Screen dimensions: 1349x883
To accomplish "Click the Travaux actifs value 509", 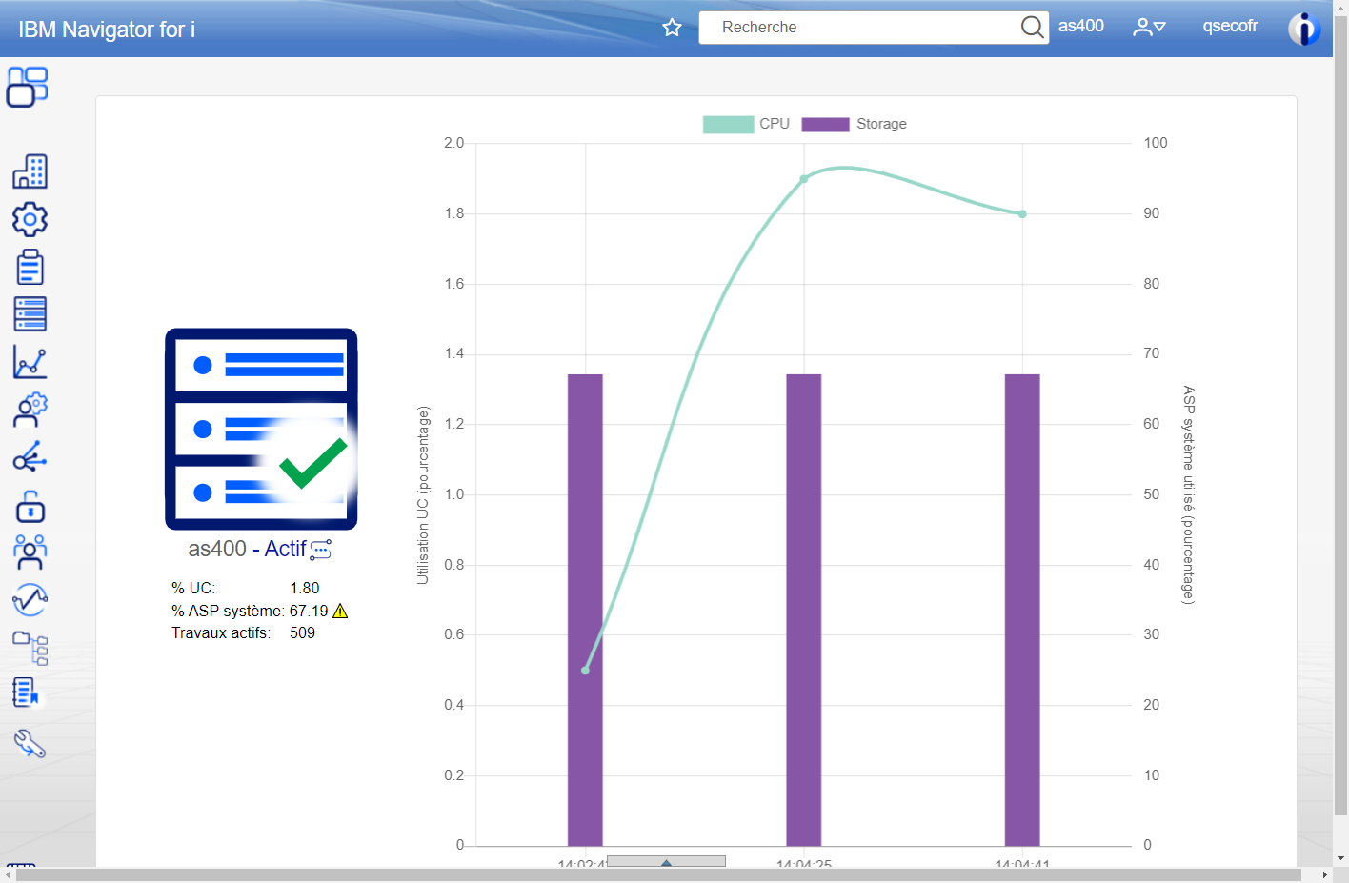I will (x=302, y=632).
